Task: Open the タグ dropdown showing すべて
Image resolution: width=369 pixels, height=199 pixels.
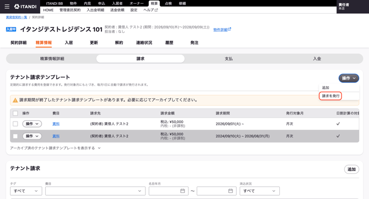Action: [x=26, y=191]
